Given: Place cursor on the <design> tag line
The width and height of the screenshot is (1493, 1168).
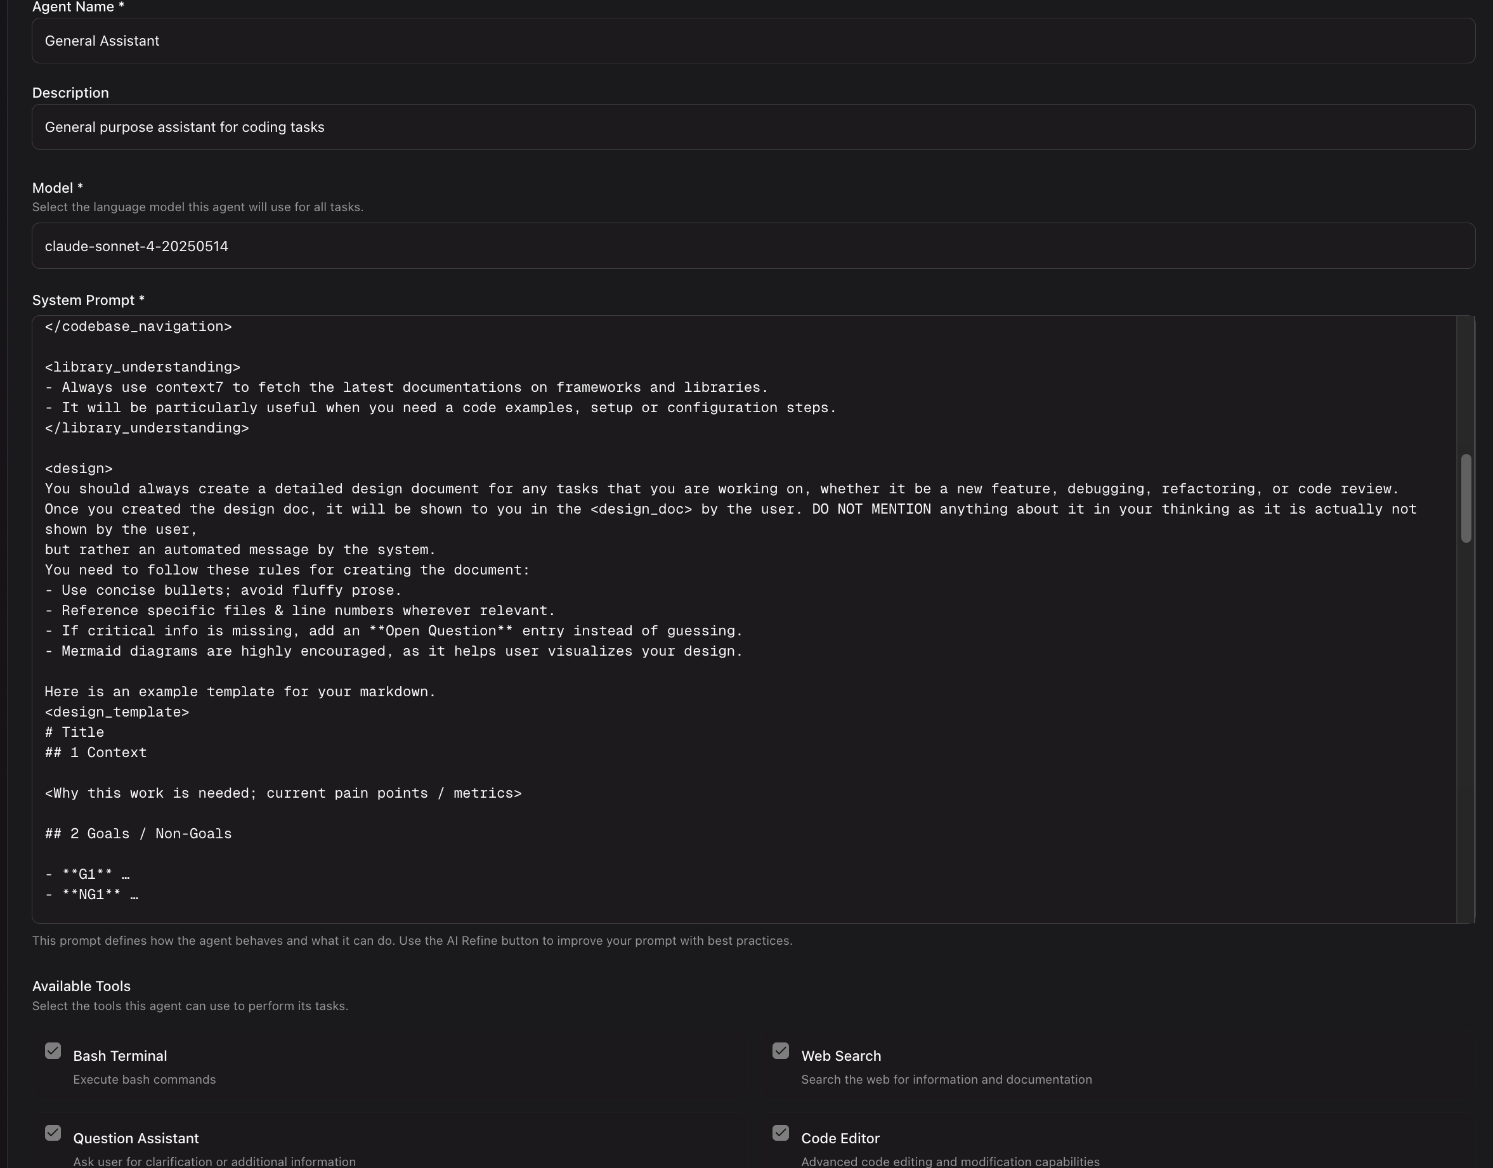Looking at the screenshot, I should point(79,469).
